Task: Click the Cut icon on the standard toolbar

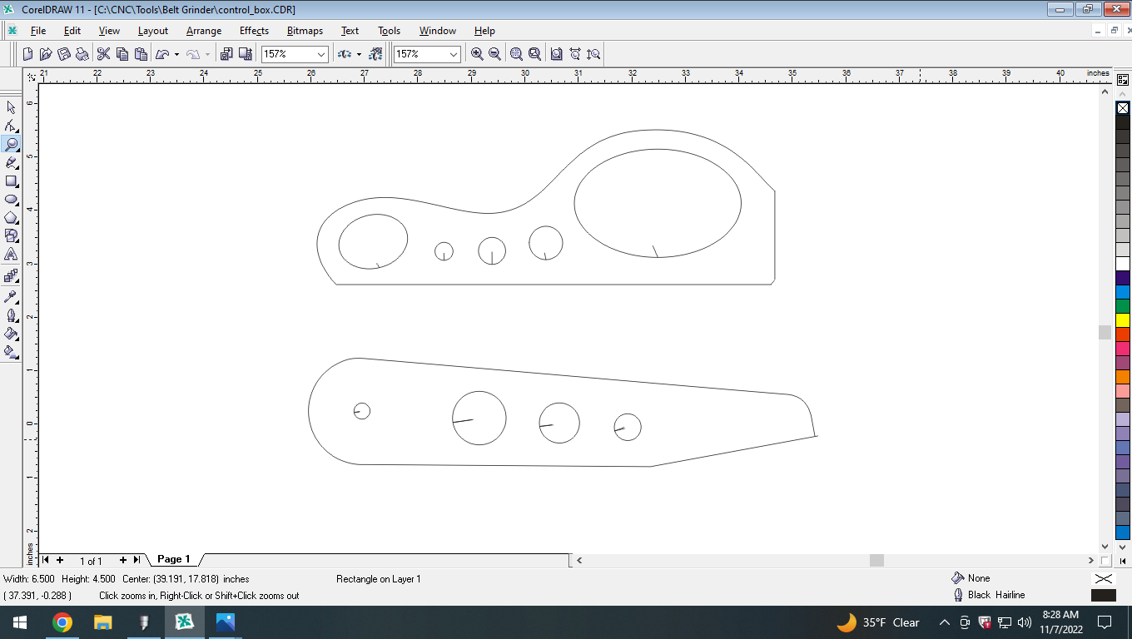Action: click(x=103, y=53)
